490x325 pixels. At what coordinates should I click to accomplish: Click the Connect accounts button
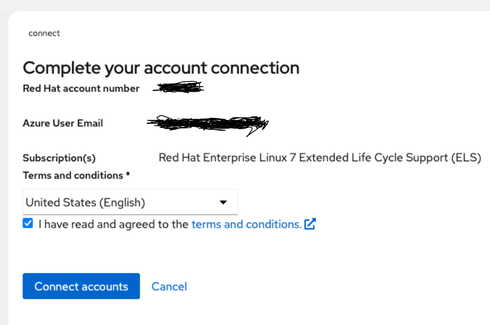pos(81,286)
